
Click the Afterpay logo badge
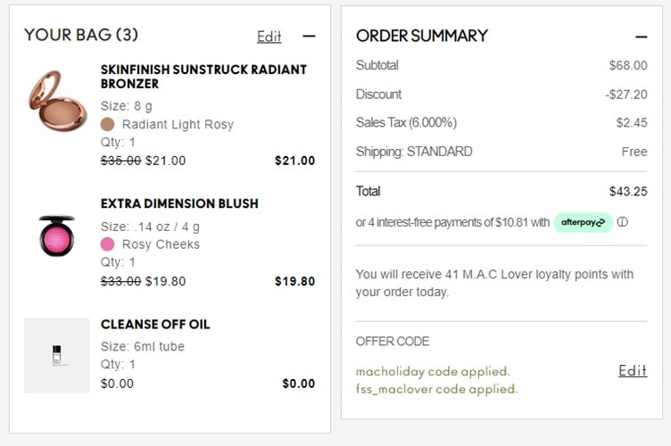[x=583, y=222]
